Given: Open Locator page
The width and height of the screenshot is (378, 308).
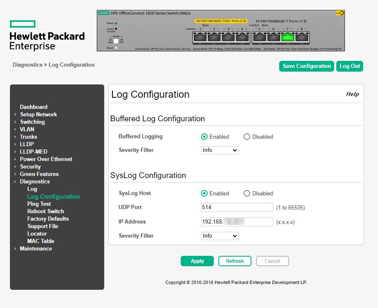Looking at the screenshot, I should 37,233.
